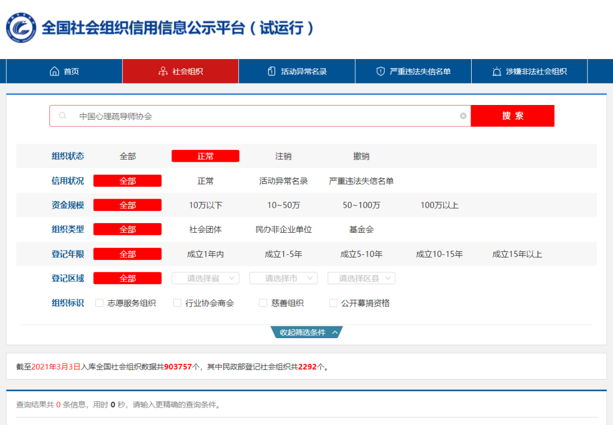Select 全部 for 信用状况
This screenshot has height=425, width=613.
(128, 180)
